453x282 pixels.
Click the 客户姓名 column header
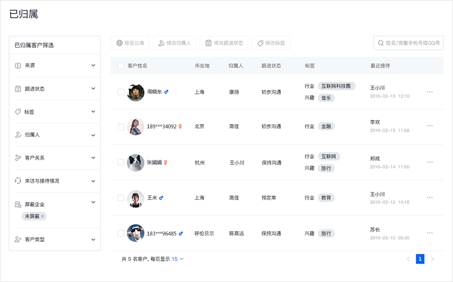pyautogui.click(x=138, y=66)
